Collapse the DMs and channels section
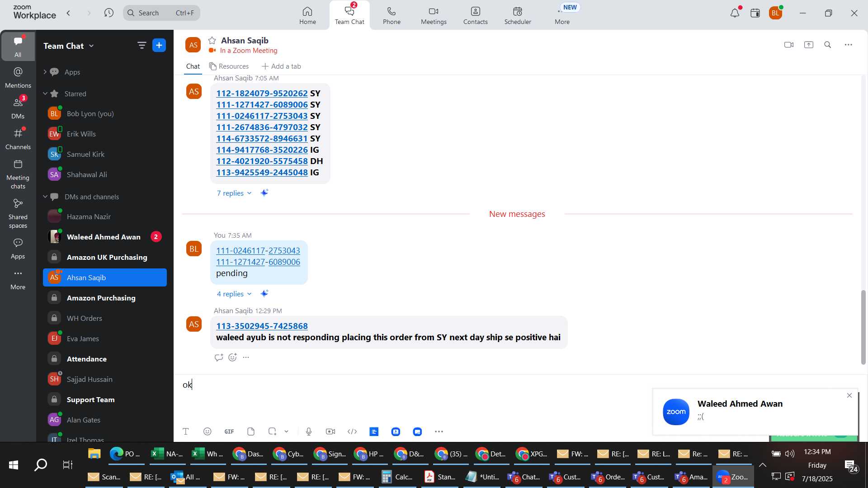The height and width of the screenshot is (488, 868). (x=45, y=197)
